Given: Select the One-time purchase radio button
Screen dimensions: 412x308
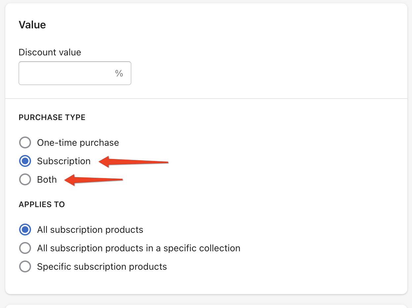Looking at the screenshot, I should click(x=25, y=142).
